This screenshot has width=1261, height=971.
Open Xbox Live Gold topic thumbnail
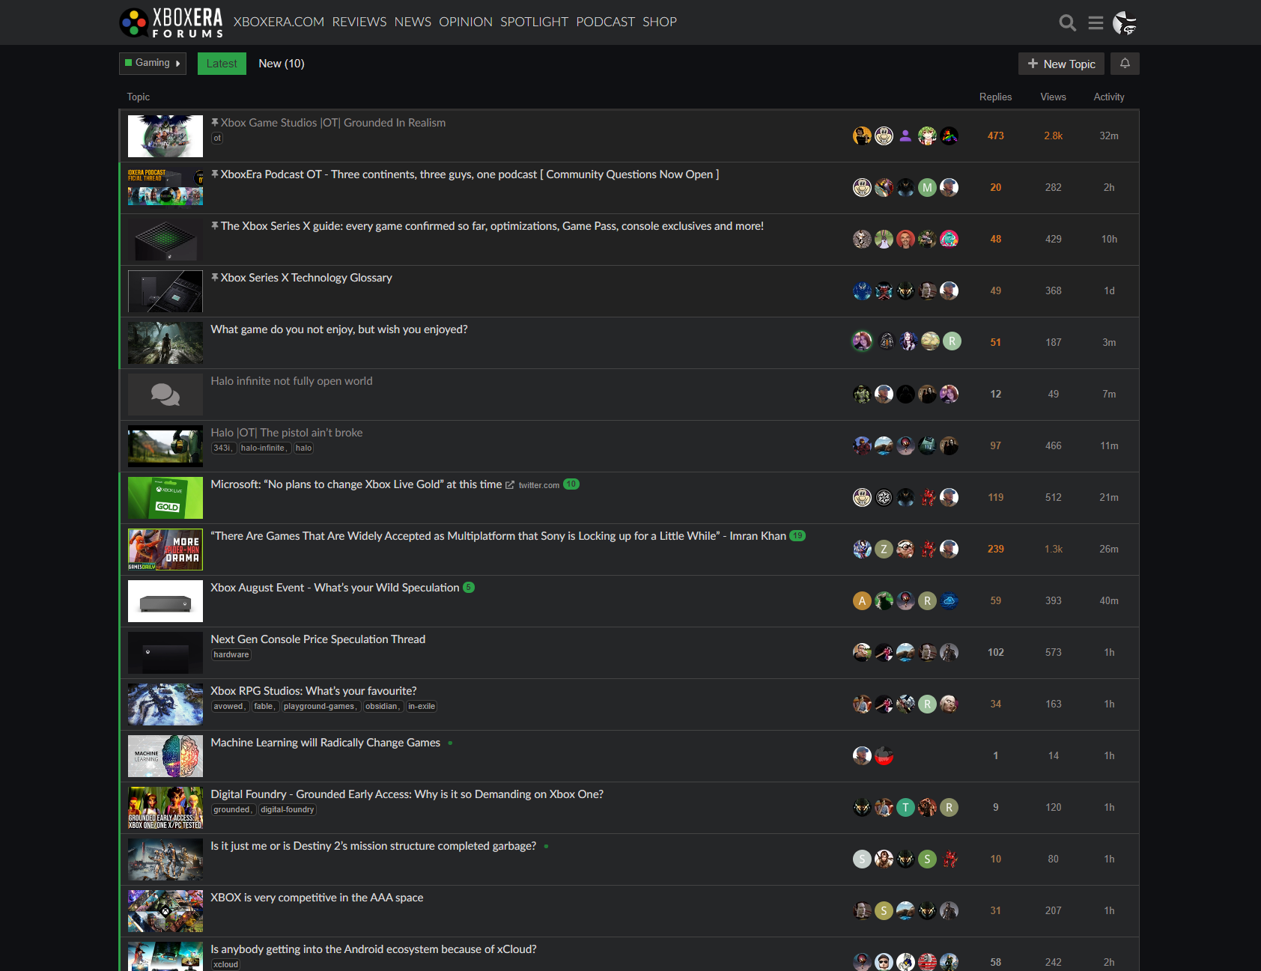pyautogui.click(x=165, y=498)
